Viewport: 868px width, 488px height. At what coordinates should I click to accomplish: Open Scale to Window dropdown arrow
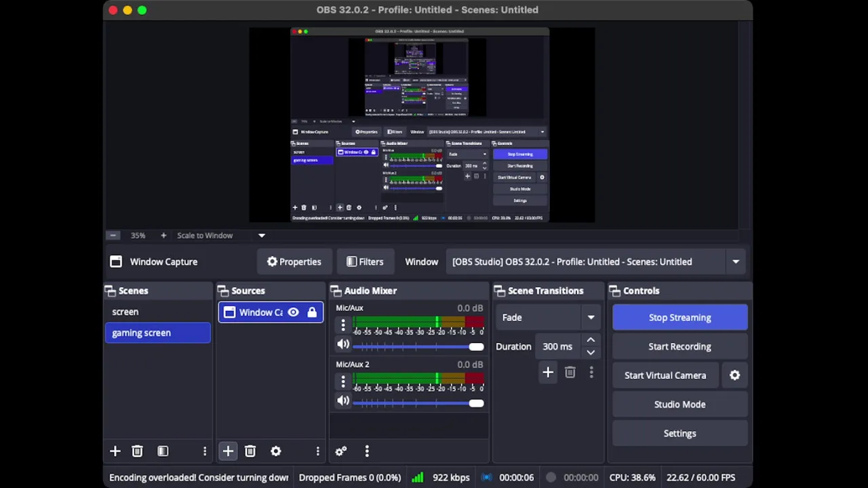(261, 235)
